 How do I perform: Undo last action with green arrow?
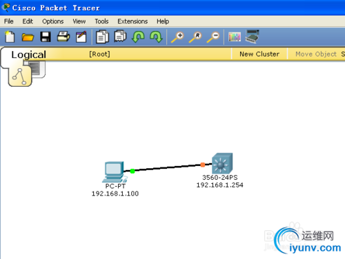pyautogui.click(x=138, y=37)
